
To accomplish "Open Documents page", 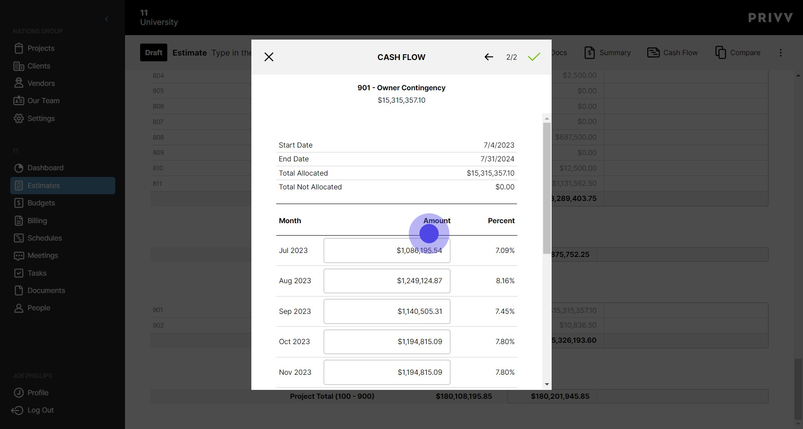I will pyautogui.click(x=46, y=290).
